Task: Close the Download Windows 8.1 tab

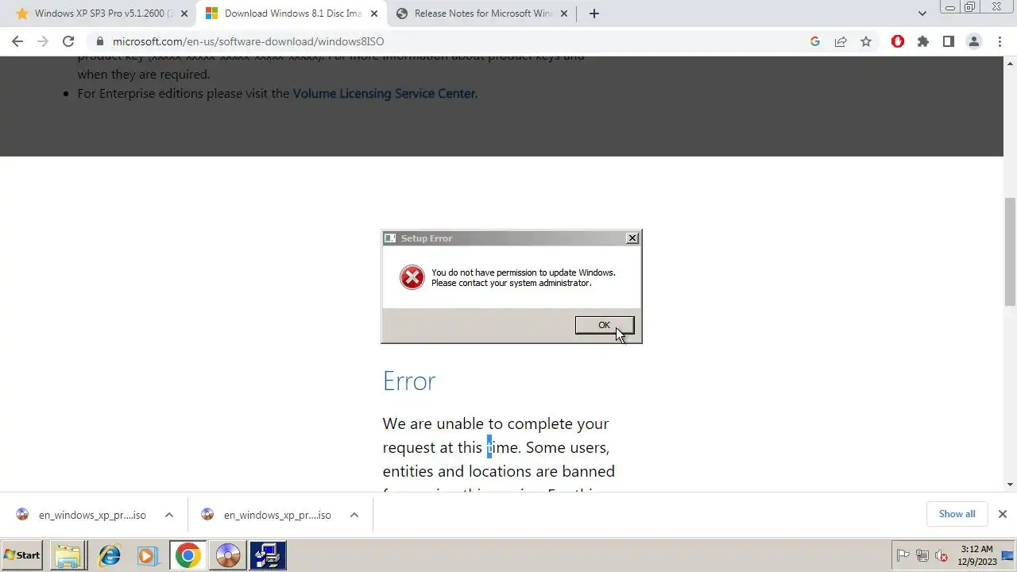Action: tap(374, 14)
